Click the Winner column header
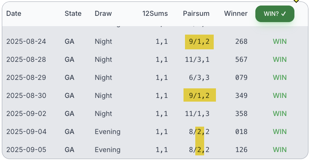Screen dimensions: 311x162 click(x=235, y=14)
